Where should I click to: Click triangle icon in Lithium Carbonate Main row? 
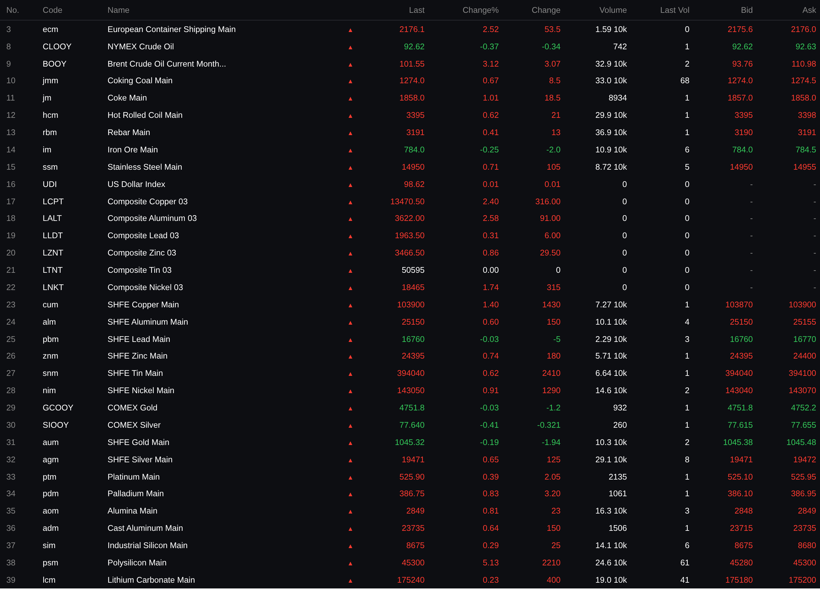coord(350,581)
